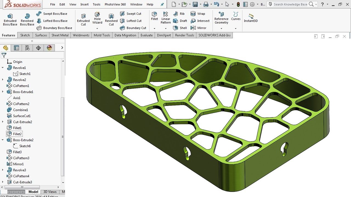
Task: Open the Options gear icon
Action: [x=252, y=4]
